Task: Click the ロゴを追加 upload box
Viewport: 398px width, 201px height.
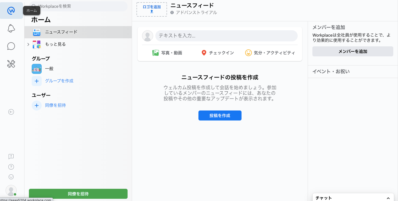Action: (152, 9)
